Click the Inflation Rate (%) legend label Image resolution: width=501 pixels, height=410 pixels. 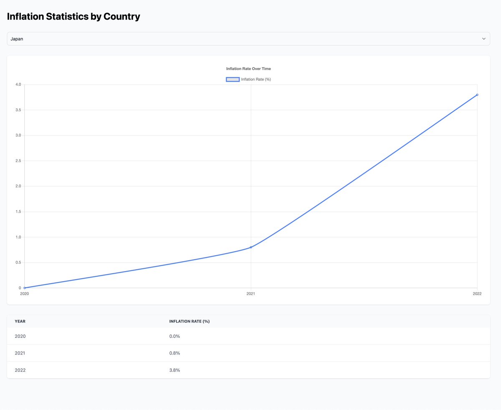coord(256,79)
